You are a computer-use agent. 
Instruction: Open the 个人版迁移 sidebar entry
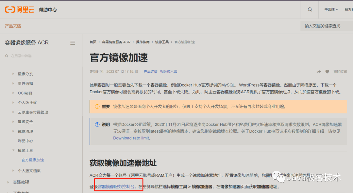coord(27,103)
